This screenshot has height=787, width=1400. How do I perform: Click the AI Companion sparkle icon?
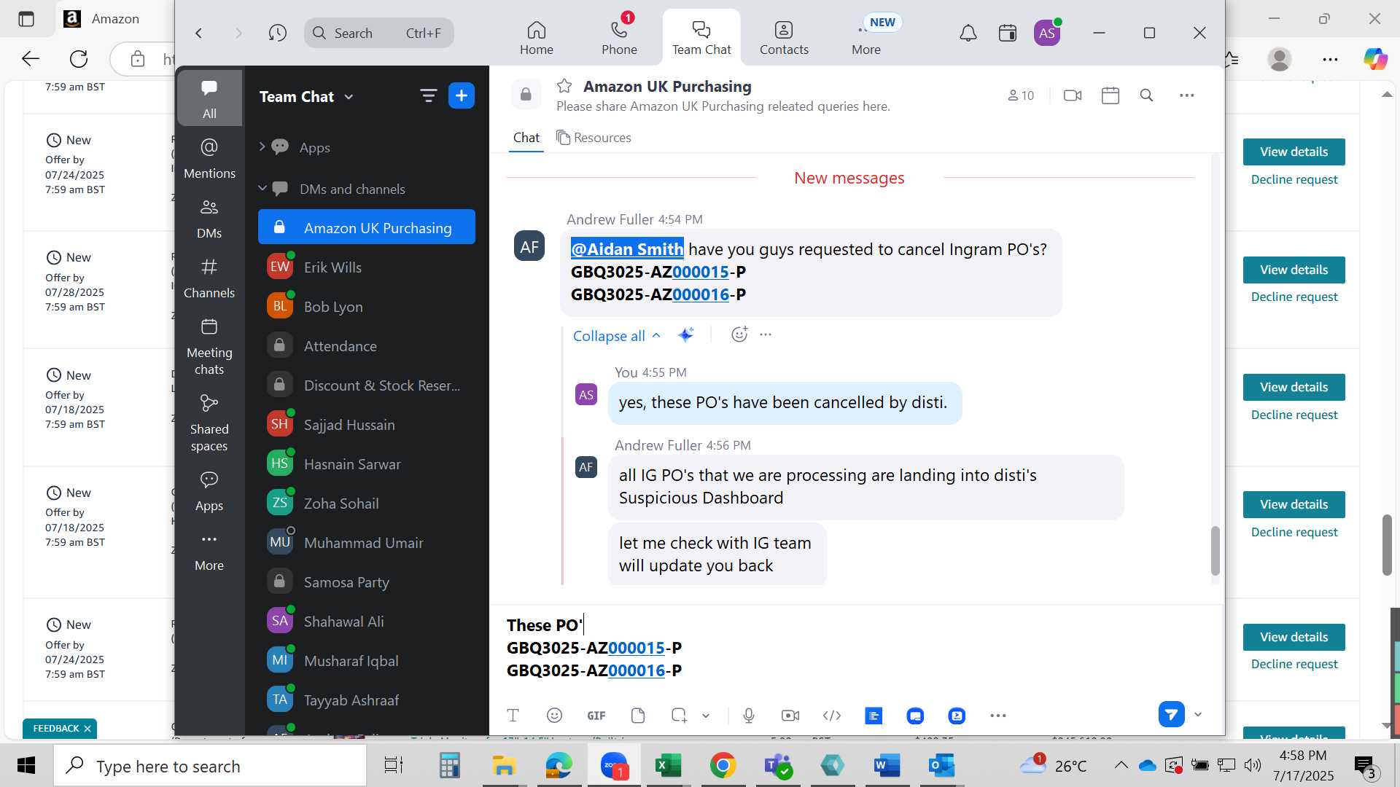click(x=685, y=334)
